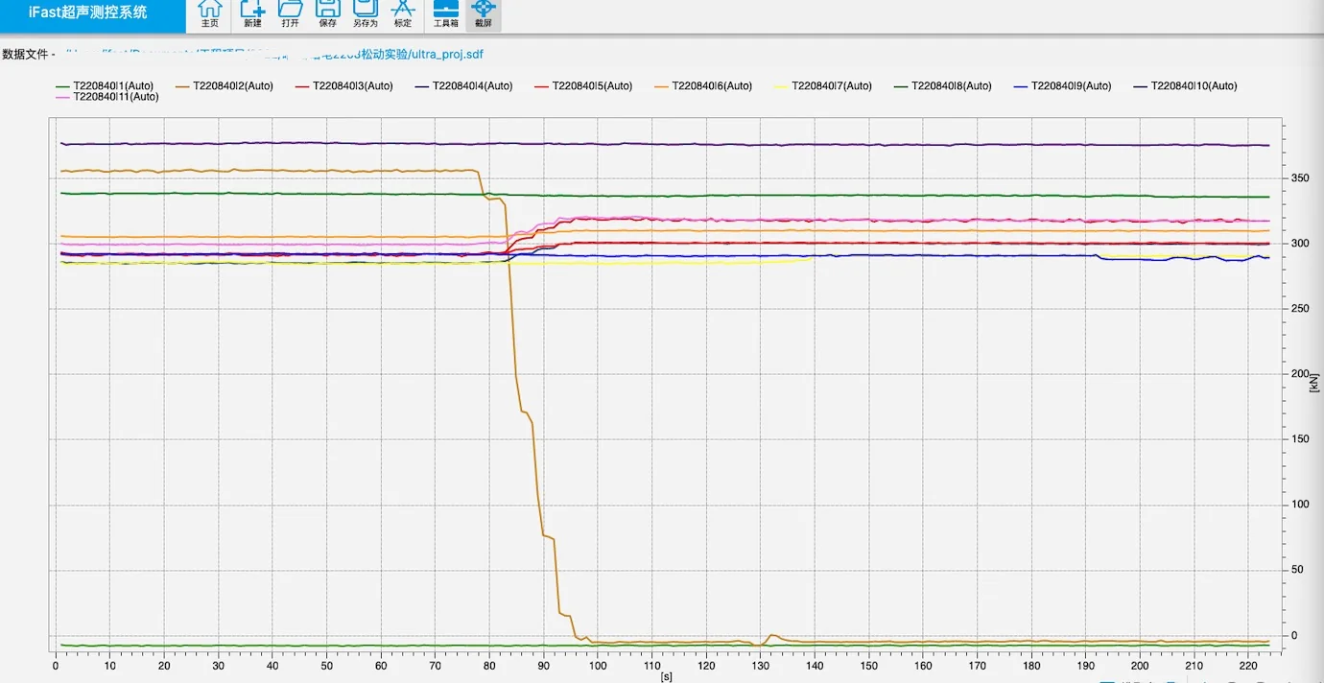Select the T220840|11(Auto) legend label

(116, 97)
